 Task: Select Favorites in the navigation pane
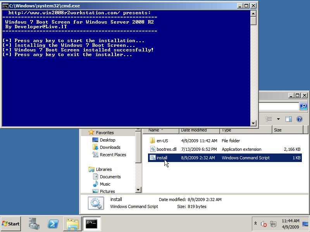(105, 133)
